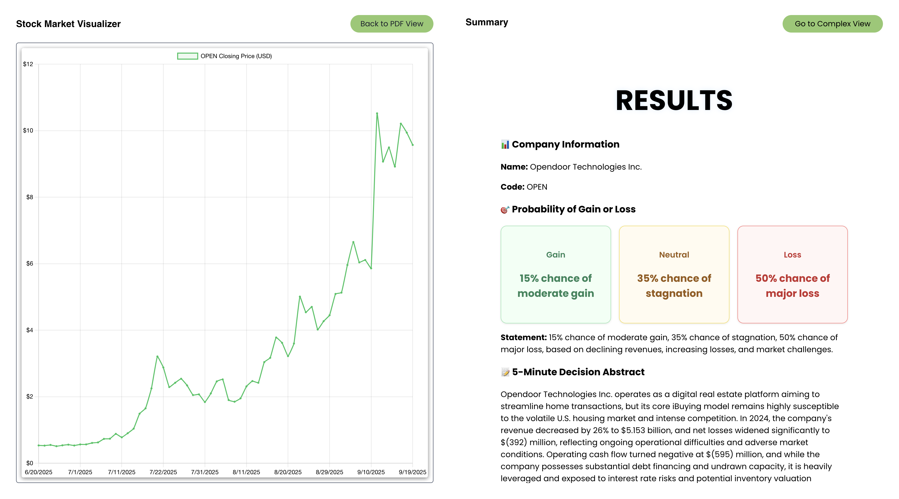This screenshot has width=899, height=499.
Task: Click the last data point on 9/19/2025
Action: [x=413, y=145]
